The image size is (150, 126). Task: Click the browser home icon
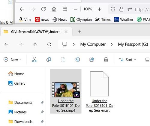[x=54, y=9]
